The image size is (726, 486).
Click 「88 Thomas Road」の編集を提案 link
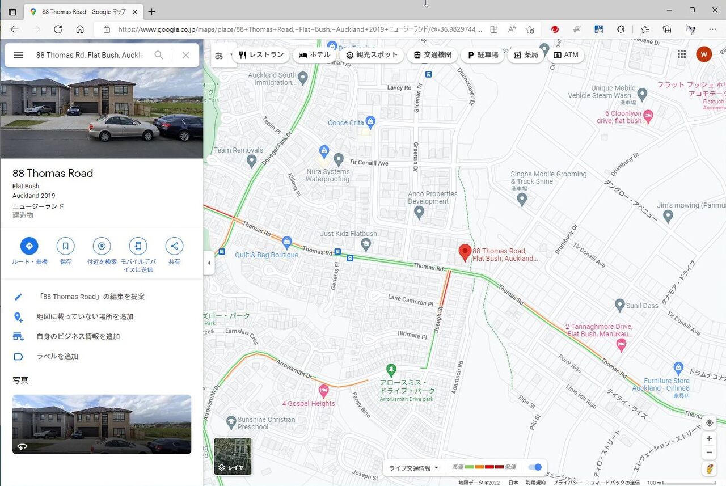(90, 297)
